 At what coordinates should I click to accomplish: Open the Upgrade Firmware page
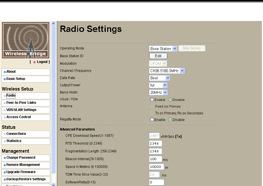[x=26, y=172]
